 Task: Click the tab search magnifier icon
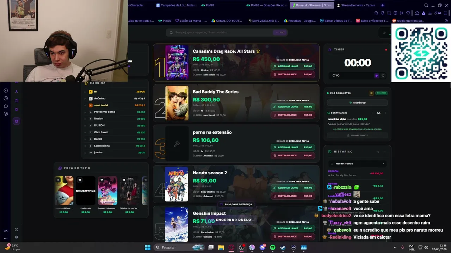click(426, 5)
